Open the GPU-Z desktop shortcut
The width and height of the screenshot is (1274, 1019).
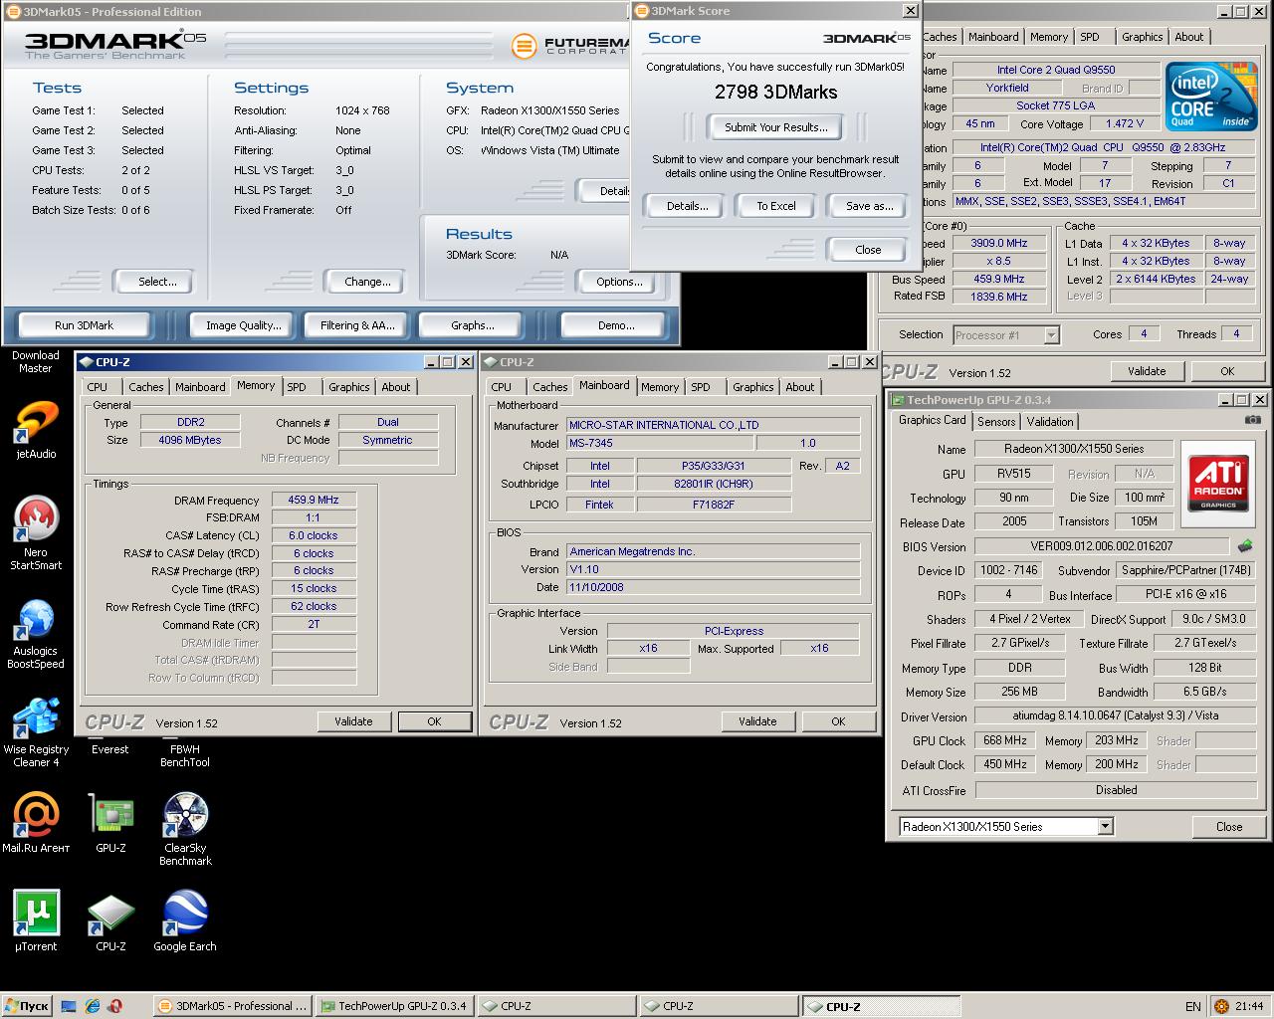(110, 822)
